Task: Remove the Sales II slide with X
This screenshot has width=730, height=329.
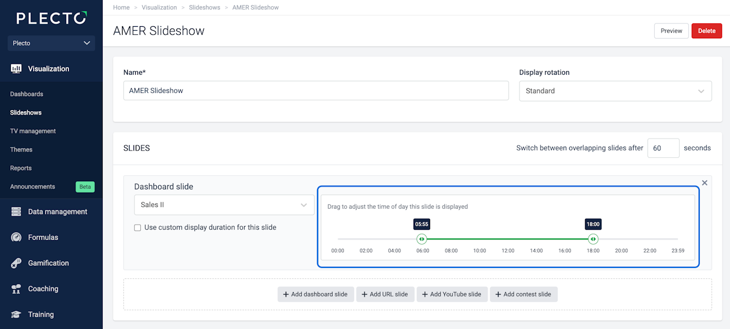Action: (x=704, y=183)
